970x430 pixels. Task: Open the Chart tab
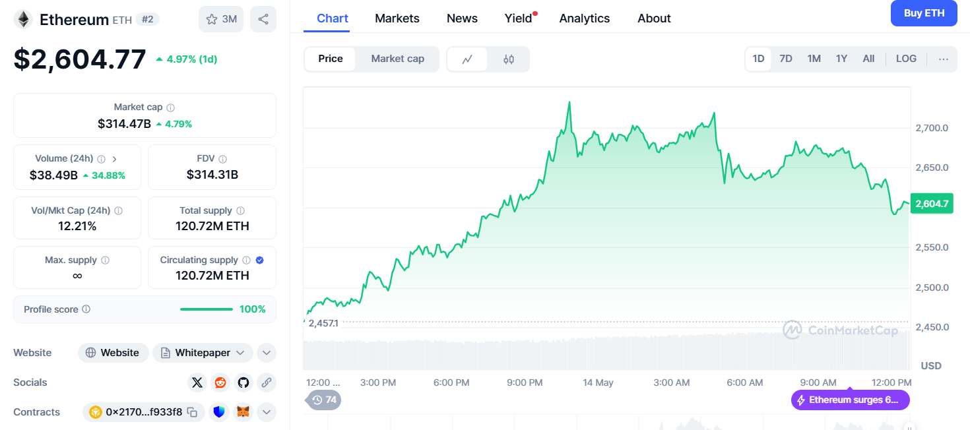pyautogui.click(x=333, y=18)
